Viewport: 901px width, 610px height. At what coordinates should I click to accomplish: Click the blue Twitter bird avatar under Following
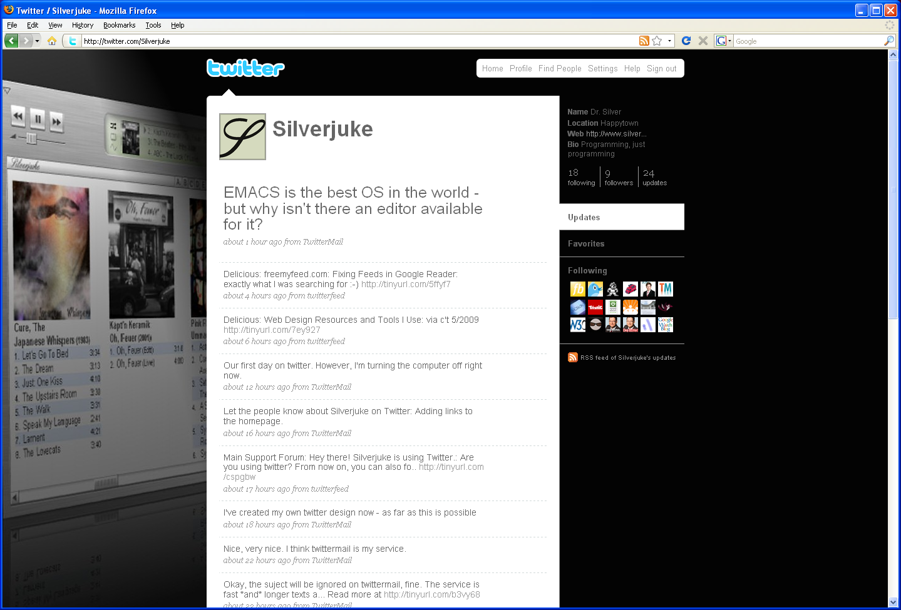(x=595, y=289)
